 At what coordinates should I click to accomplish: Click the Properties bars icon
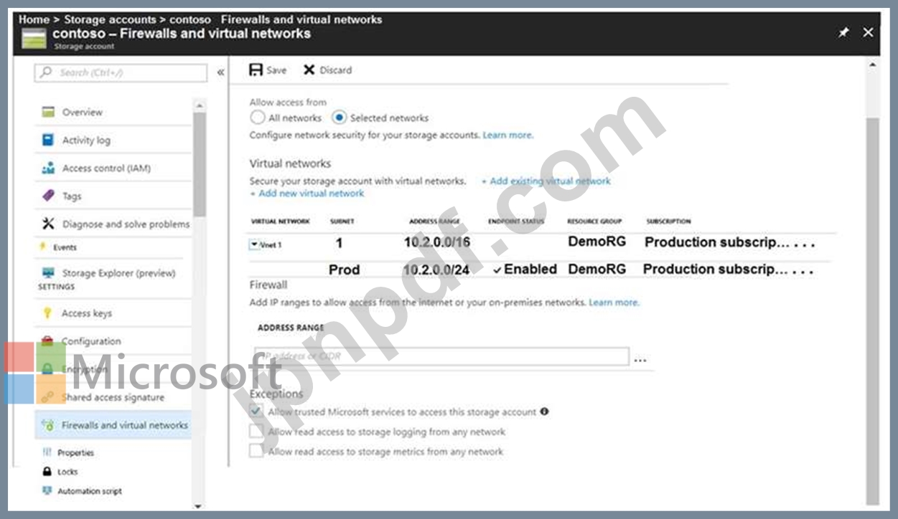pos(47,452)
